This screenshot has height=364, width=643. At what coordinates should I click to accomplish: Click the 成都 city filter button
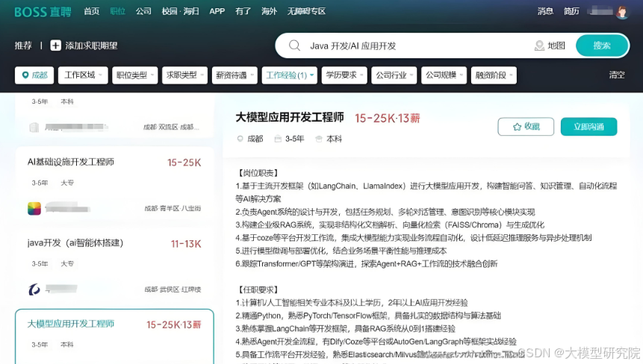coord(34,75)
